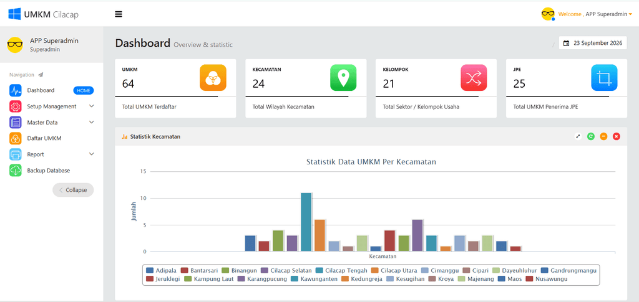639x302 pixels.
Task: Click the Nusawungu legend color swatch
Action: tap(529, 279)
